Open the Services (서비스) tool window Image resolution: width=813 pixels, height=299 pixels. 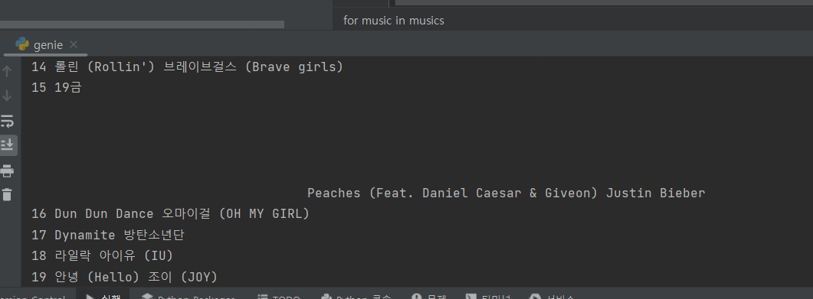(x=552, y=297)
